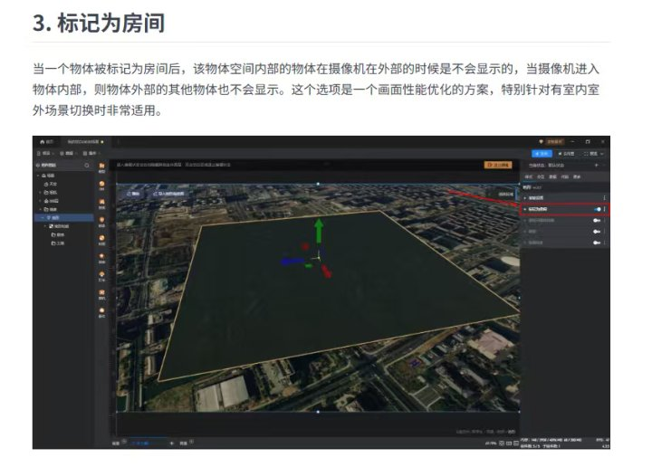Image resolution: width=652 pixels, height=467 pixels.
Task: Click the topmost orange icon in vertical toolbar
Action: click(x=101, y=167)
